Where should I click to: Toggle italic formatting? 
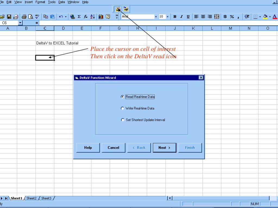[181, 17]
